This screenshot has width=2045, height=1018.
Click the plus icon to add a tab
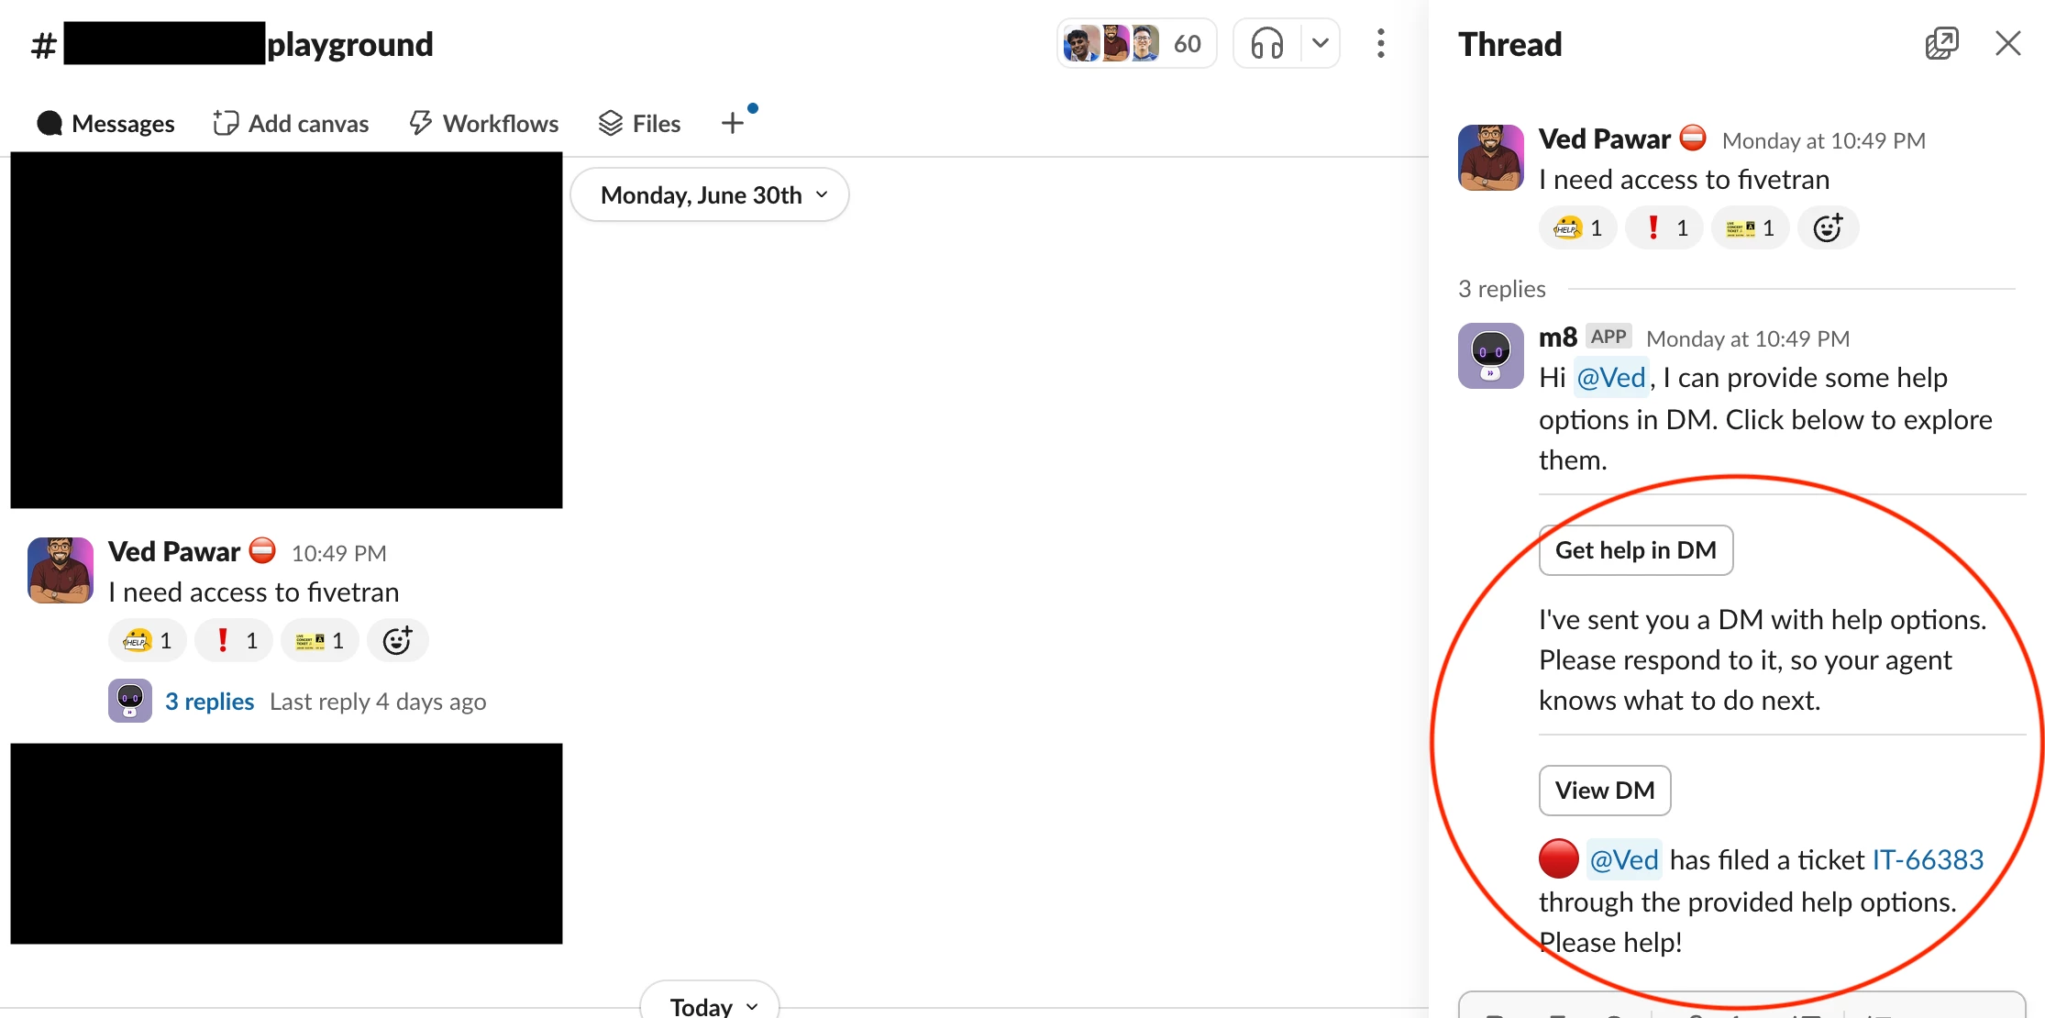point(733,123)
